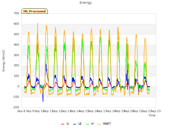Click the Sep 23 x-axis label
The image size is (172, 129).
(x=156, y=111)
